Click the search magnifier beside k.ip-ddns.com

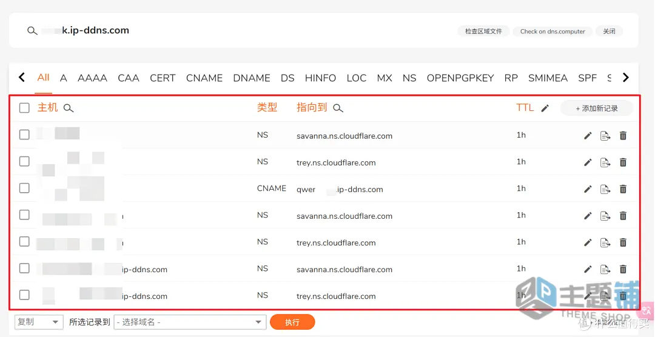[32, 30]
